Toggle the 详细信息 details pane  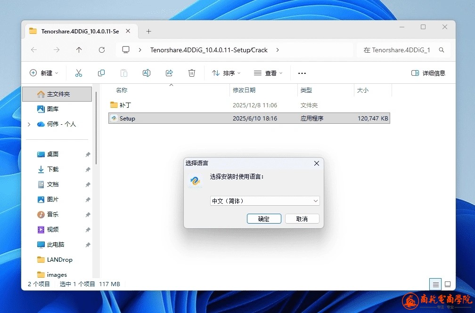pos(428,73)
